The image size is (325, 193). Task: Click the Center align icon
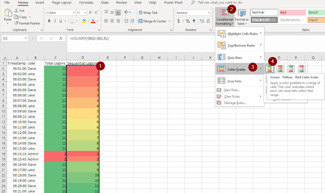coord(112,21)
